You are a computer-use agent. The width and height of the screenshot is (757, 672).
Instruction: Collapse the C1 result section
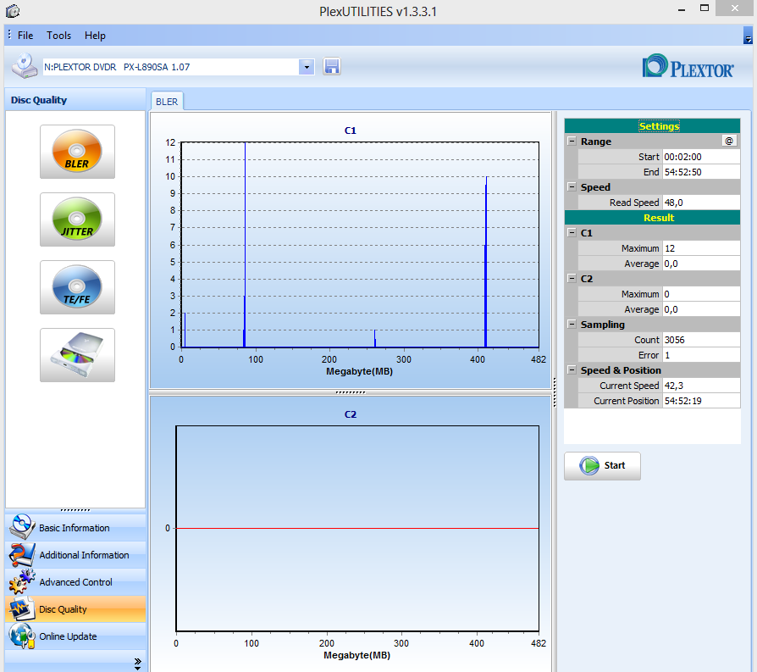click(572, 232)
